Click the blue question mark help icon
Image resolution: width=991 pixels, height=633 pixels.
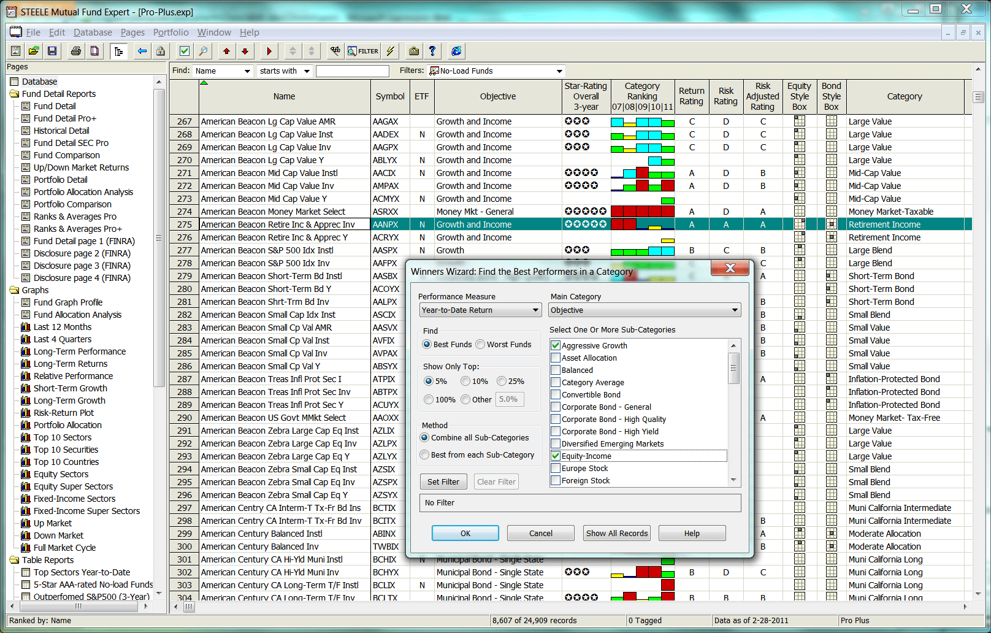point(432,51)
